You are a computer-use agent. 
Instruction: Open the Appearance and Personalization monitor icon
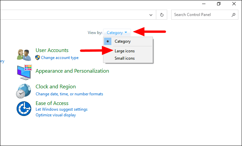coord(24,72)
